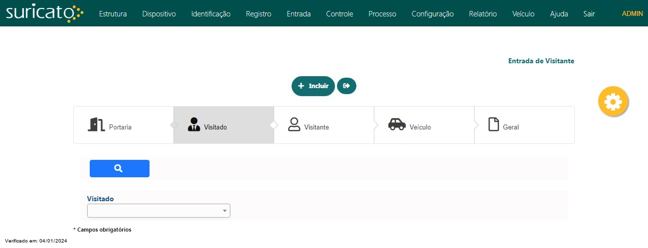
Task: Switch to the Geral step tab
Action: click(524, 125)
